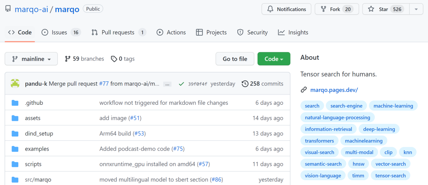This screenshot has width=428, height=185.
Task: Open the Projects tab
Action: pyautogui.click(x=212, y=32)
